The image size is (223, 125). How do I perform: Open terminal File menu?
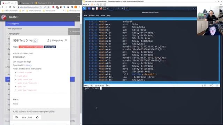[85, 15]
